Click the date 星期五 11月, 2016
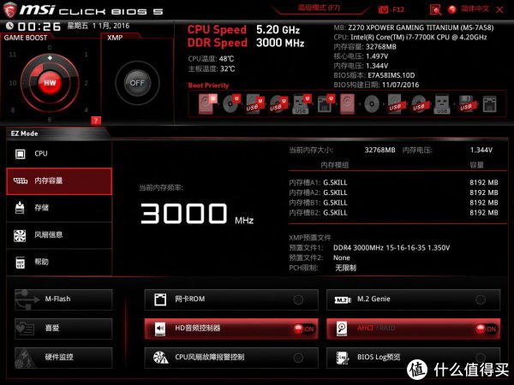This screenshot has width=514, height=385. (x=99, y=26)
